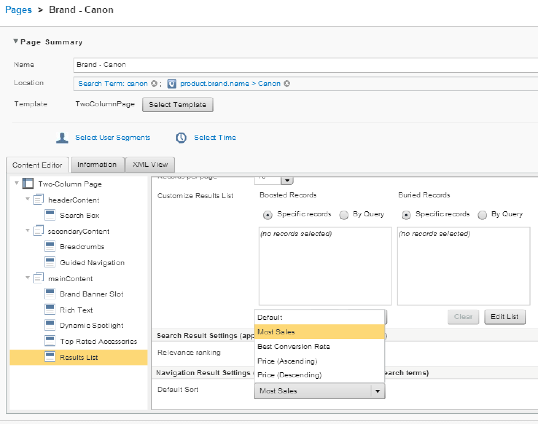
Task: Remove the 'Search Term: canon' location with its x icon
Action: 154,83
